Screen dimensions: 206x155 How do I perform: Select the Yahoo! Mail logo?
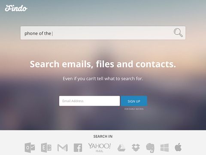pos(100,148)
